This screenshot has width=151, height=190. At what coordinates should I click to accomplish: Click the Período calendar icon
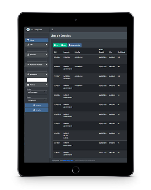[28, 85]
